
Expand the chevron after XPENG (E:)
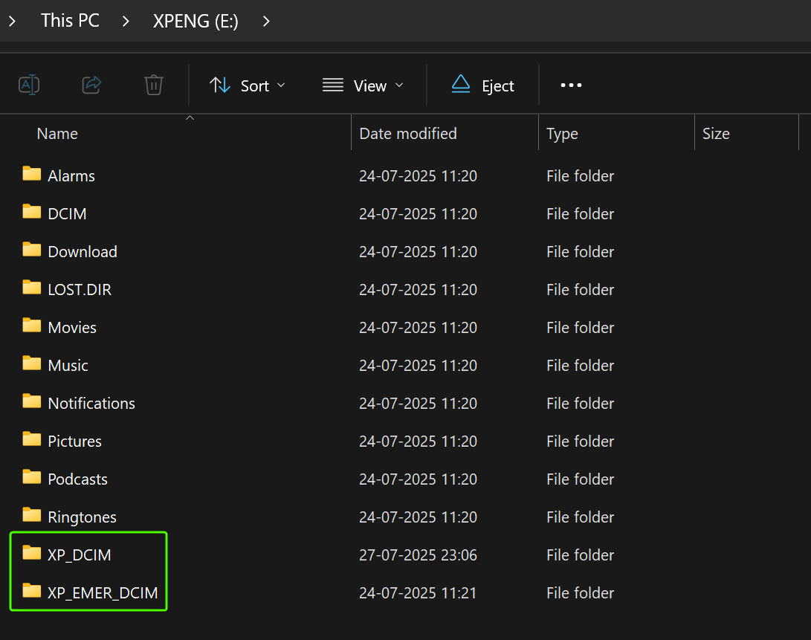[x=266, y=22]
